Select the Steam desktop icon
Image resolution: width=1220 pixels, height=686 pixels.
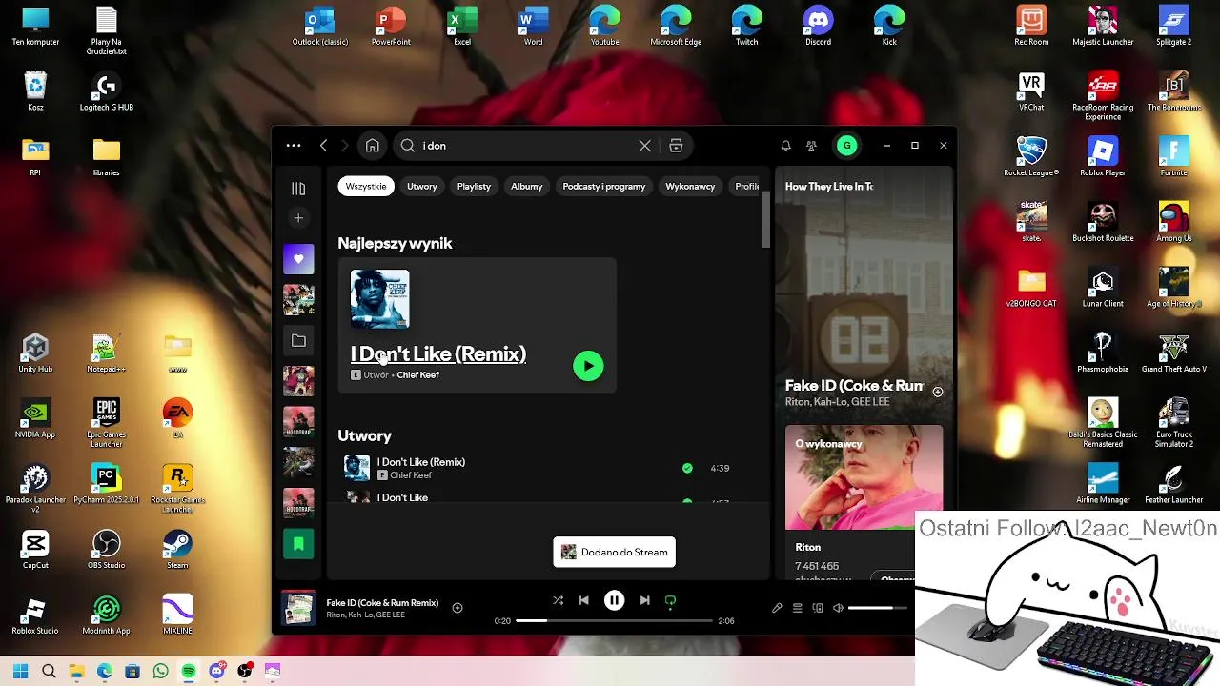click(177, 550)
